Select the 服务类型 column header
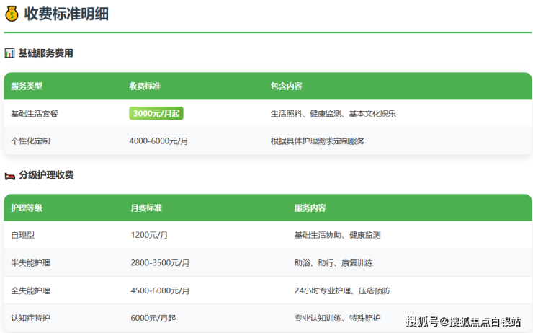Screen dimensions: 533x333 (27, 86)
